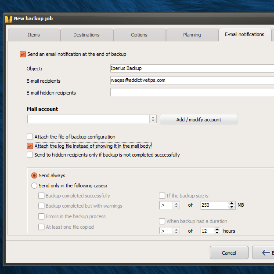The image size is (274, 274).
Task: Click the 12 hours duration field
Action: pyautogui.click(x=207, y=231)
